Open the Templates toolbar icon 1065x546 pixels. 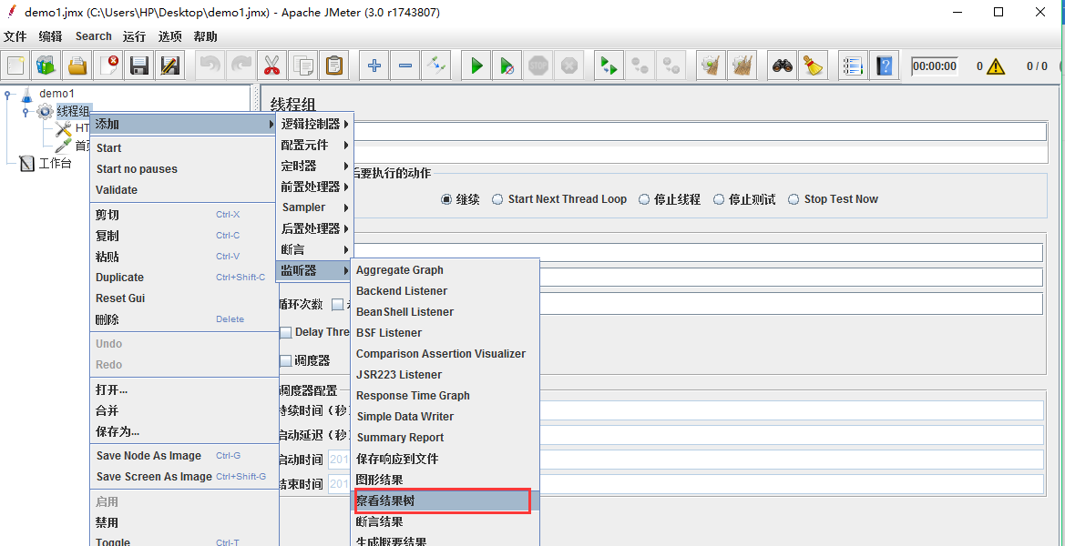point(46,66)
